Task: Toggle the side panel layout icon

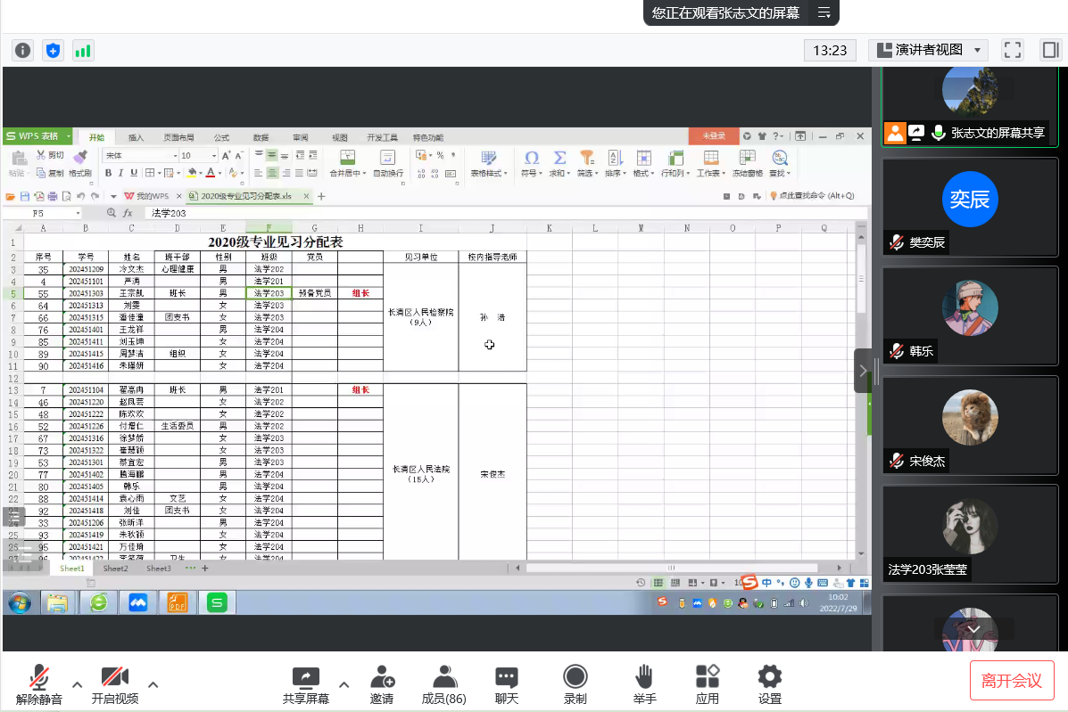Action: coord(1049,50)
